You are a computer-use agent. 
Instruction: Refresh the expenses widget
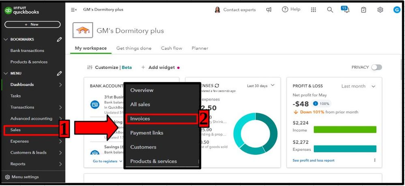point(217,86)
